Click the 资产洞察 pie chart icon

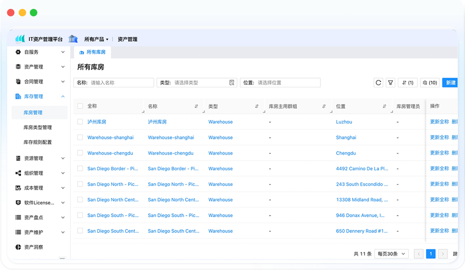click(18, 247)
